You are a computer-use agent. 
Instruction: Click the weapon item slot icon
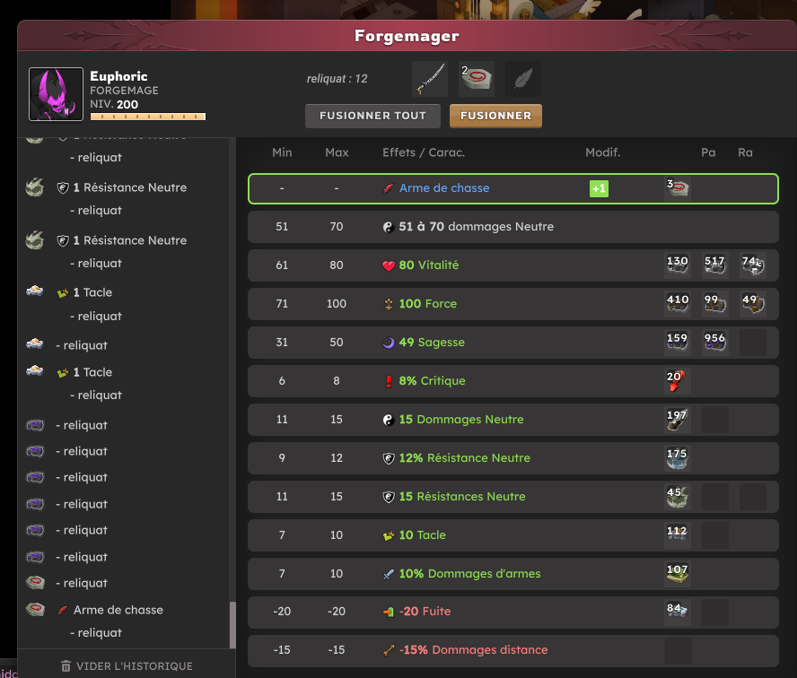[430, 79]
